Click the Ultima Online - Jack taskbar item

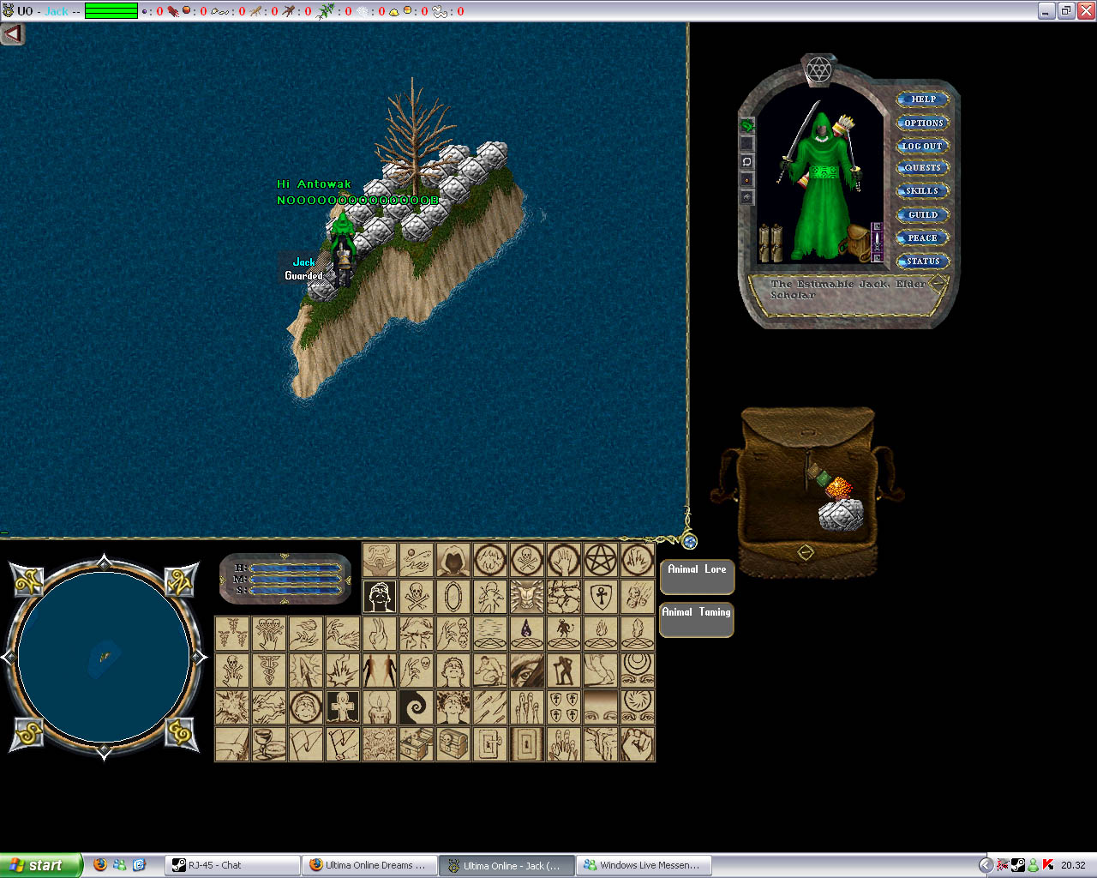click(x=507, y=865)
